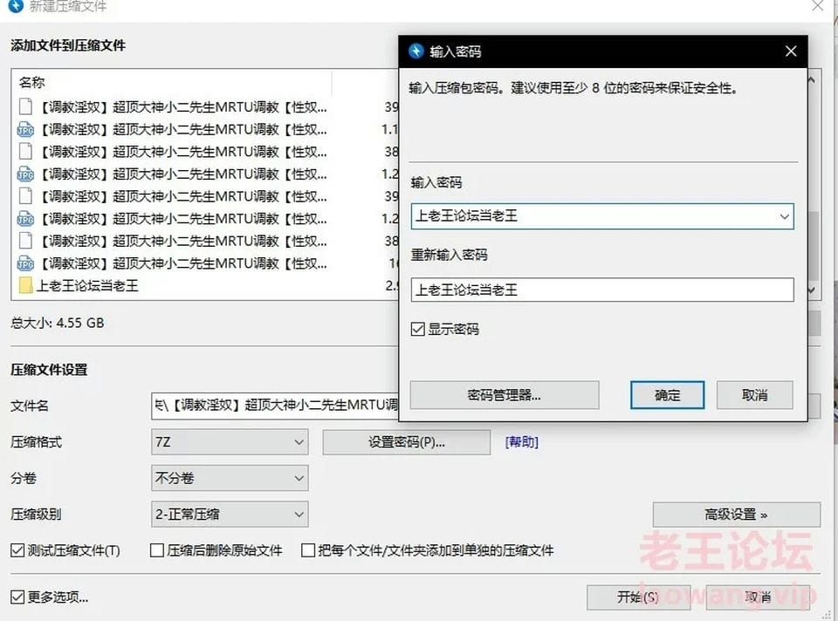
Task: Click the JPG icon on the fourth file row
Action: 24,174
